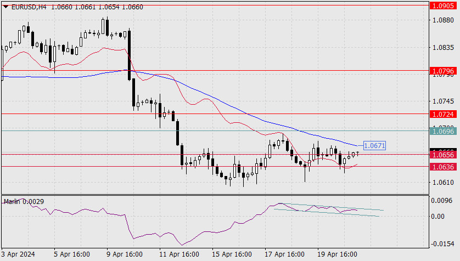Click the 15 Apr 16:00 time label

(232, 254)
